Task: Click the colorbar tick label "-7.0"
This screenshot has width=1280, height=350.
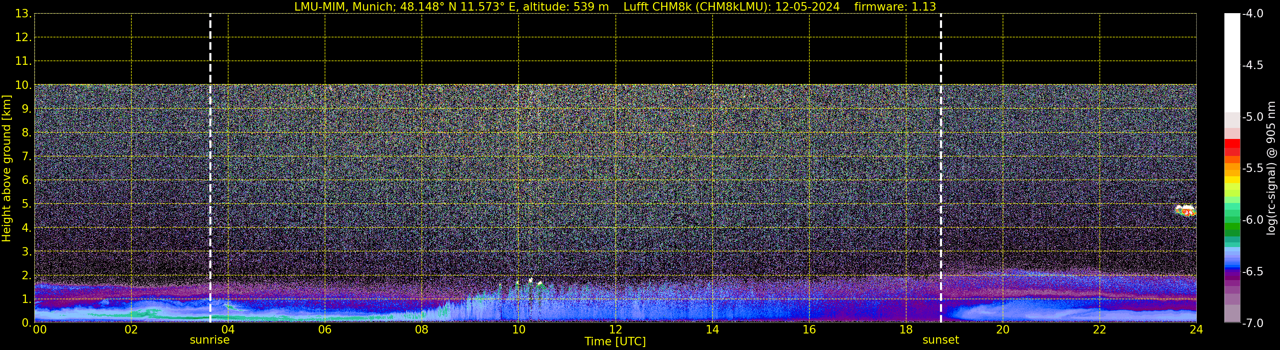Action: (1253, 323)
